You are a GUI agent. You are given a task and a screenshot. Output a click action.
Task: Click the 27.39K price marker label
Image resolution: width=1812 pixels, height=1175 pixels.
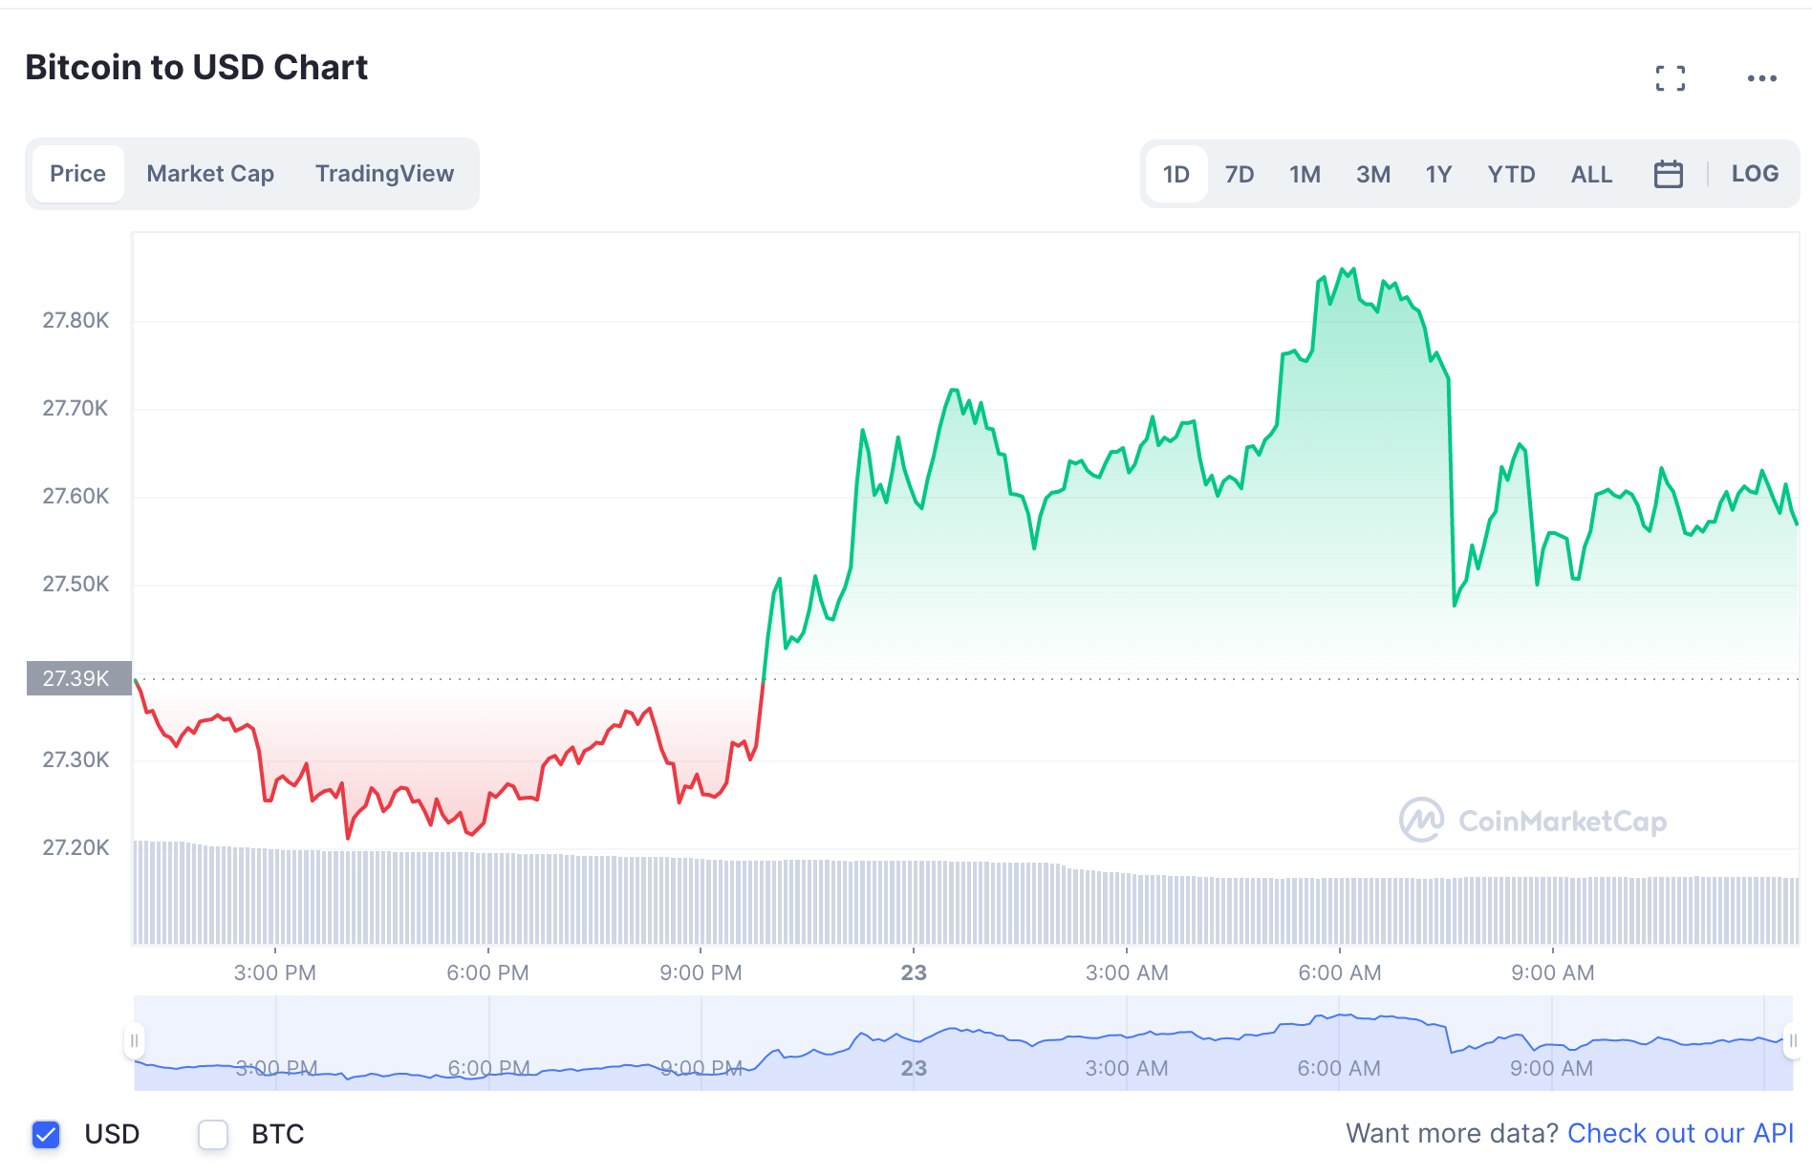78,678
